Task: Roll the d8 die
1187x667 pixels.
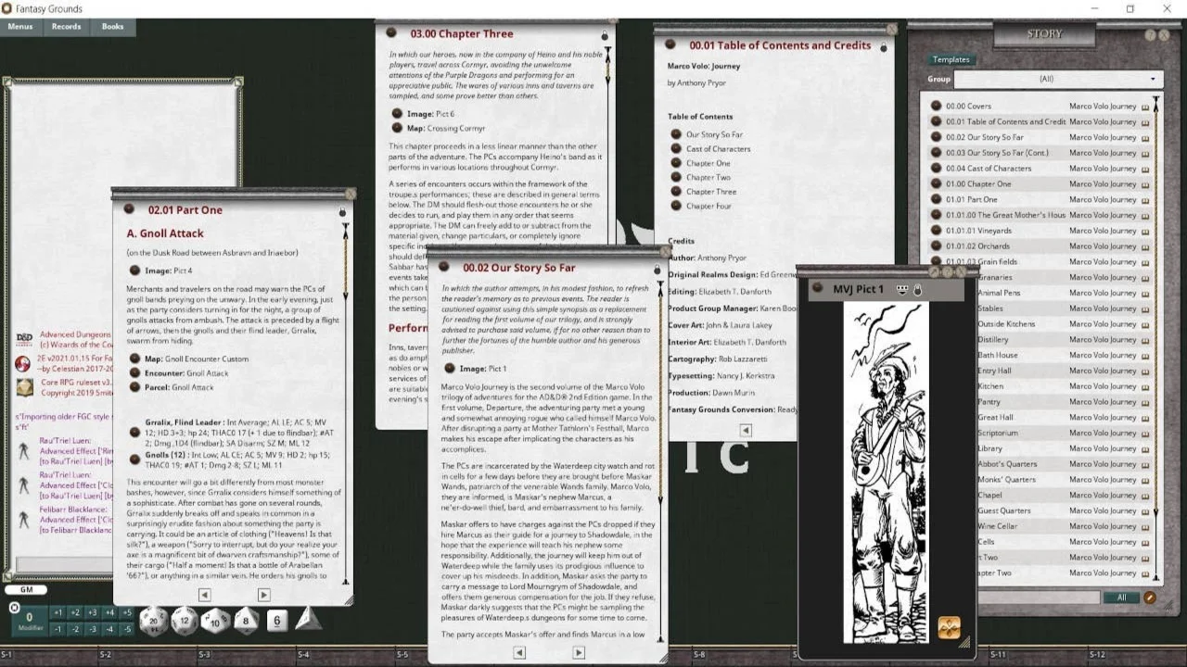Action: 246,621
